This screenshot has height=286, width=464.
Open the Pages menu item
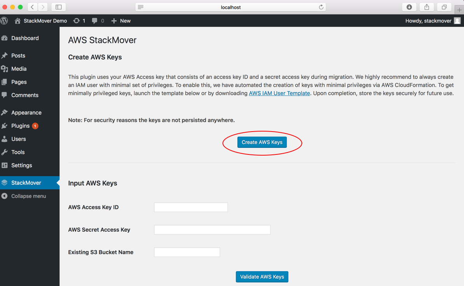tap(30, 82)
